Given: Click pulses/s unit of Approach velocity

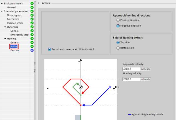Looking at the screenshot, I should pos(145,69).
